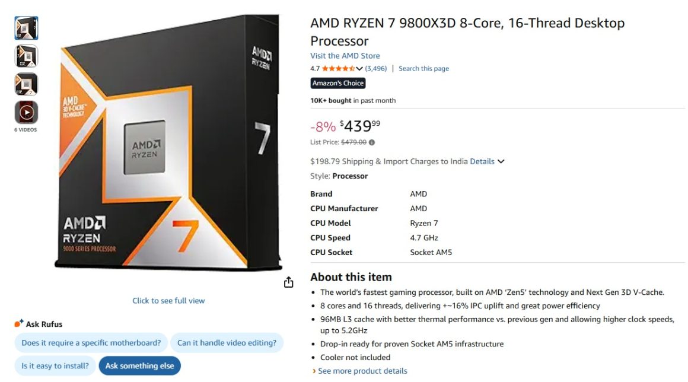Expand the shipping Details chevron
The height and width of the screenshot is (382, 688).
(501, 161)
